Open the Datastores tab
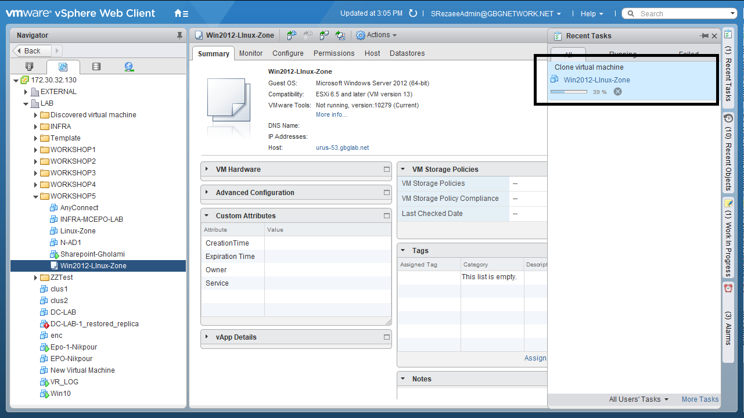The width and height of the screenshot is (744, 418). (407, 53)
